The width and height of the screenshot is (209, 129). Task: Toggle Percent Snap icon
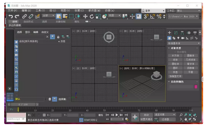(x=159, y=16)
